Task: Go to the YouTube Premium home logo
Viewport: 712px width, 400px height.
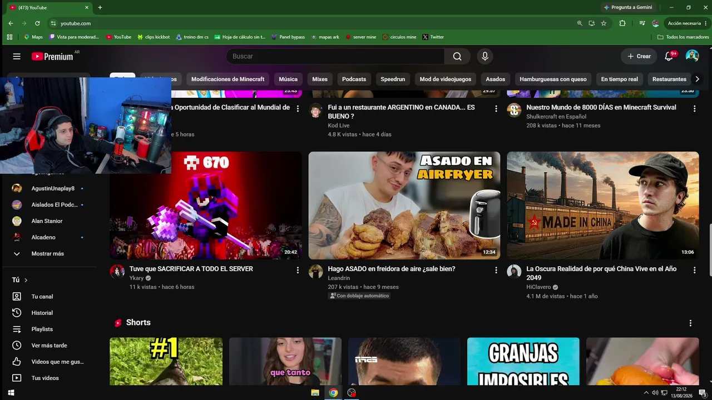Action: [x=52, y=56]
